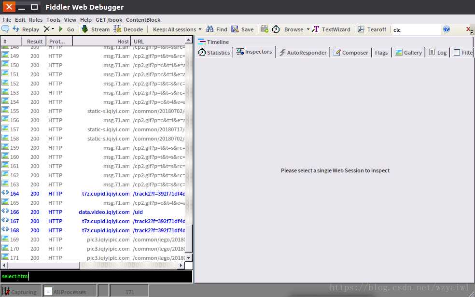Image resolution: width=475 pixels, height=297 pixels.
Task: Click horizontal scrollbar right arrow
Action: pos(181,266)
